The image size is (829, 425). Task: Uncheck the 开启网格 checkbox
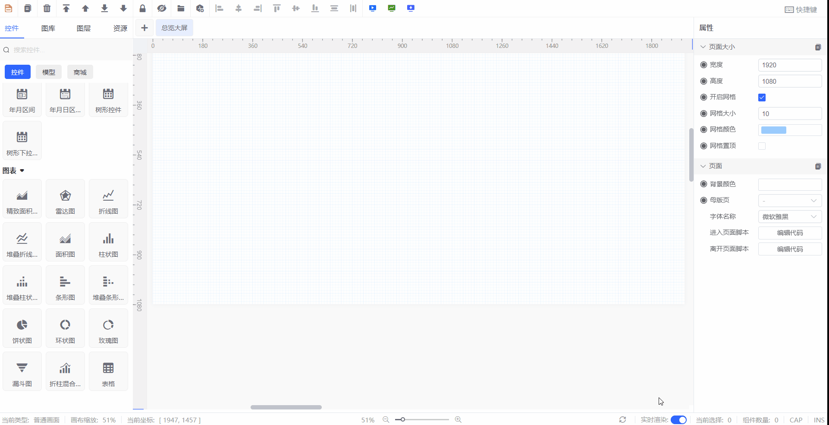point(762,98)
